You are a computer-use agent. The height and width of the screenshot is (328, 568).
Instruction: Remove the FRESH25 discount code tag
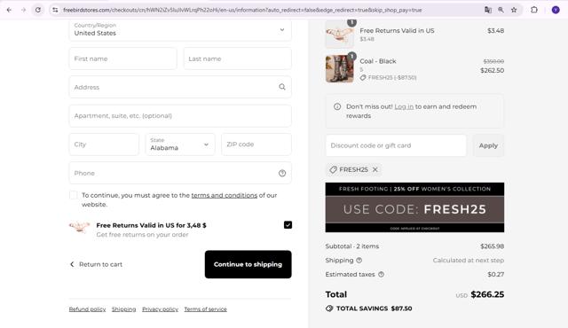point(375,169)
